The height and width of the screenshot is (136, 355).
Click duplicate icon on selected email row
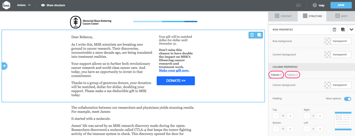tap(259, 35)
